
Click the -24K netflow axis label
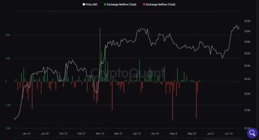click(8, 128)
